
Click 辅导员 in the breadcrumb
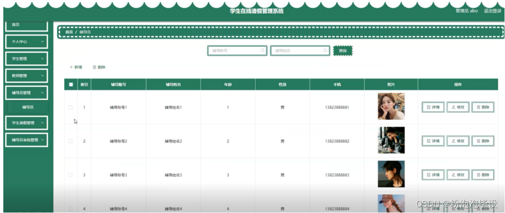85,32
